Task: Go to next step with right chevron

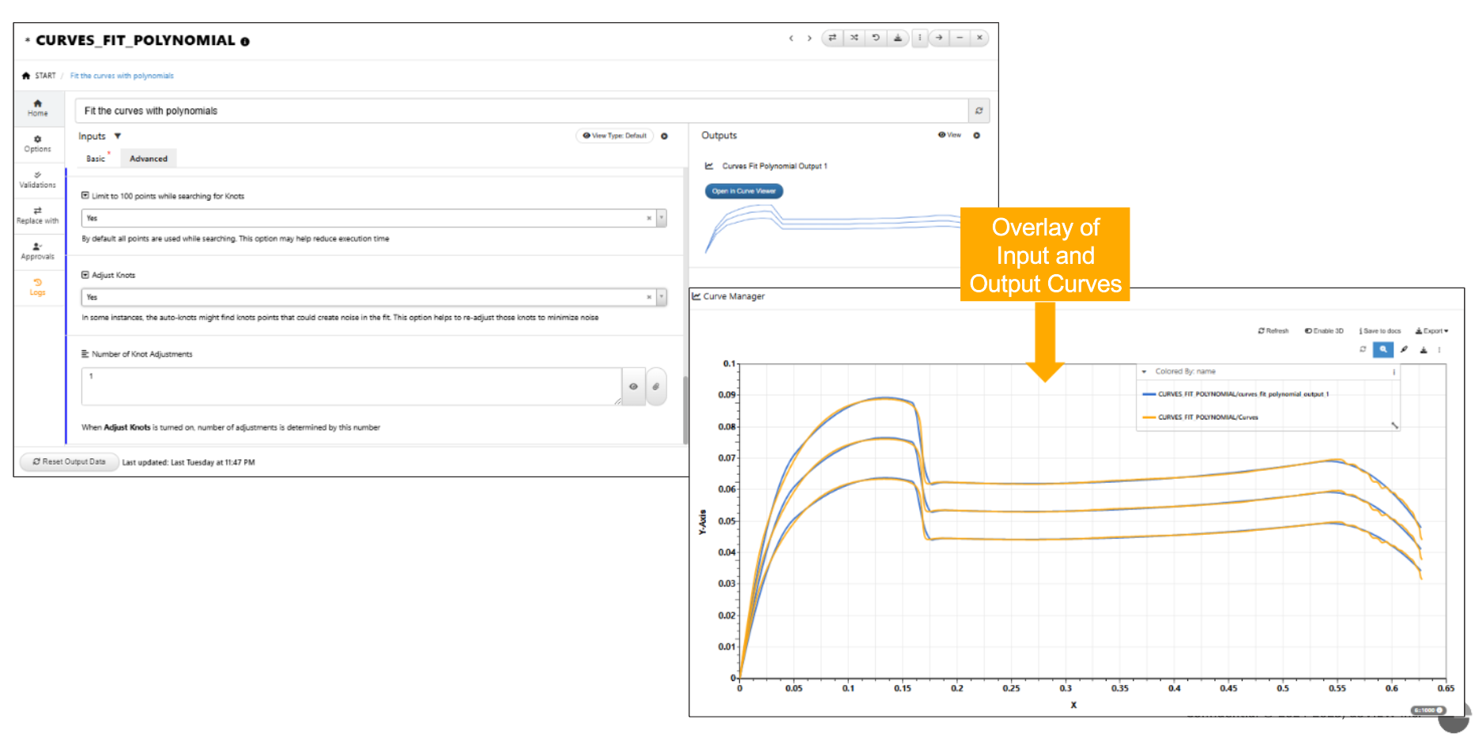Action: [x=809, y=38]
